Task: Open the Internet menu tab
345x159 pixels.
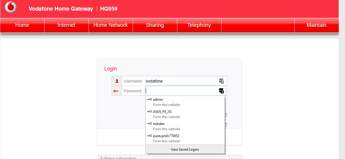Action: click(67, 25)
